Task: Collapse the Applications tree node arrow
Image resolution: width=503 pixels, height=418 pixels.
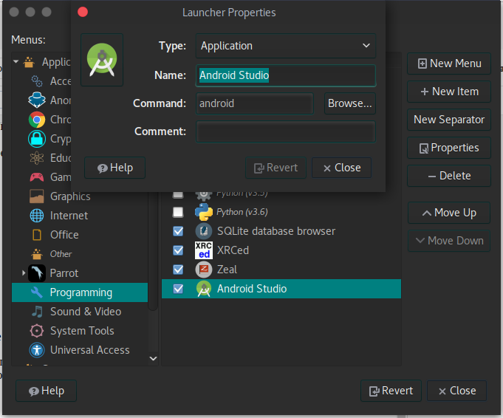Action: point(16,61)
